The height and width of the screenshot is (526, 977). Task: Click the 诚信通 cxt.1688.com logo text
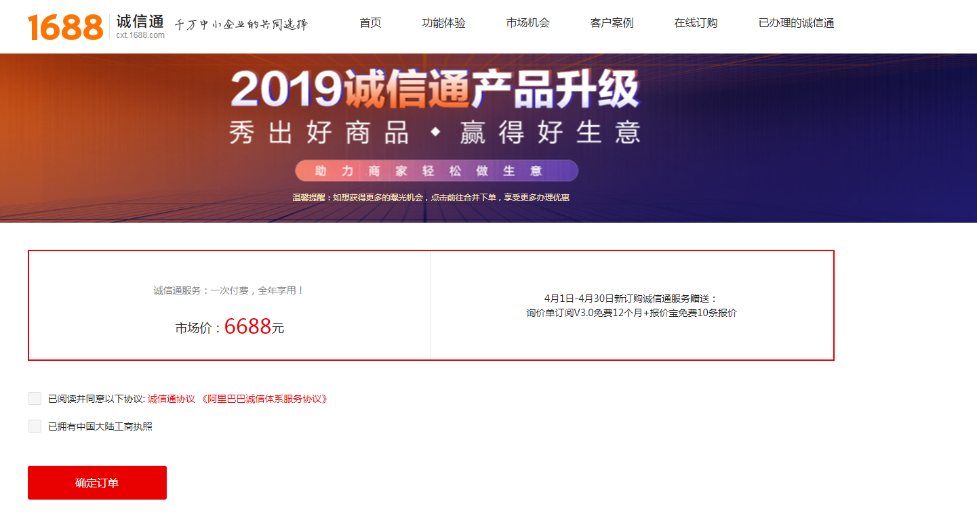[x=140, y=26]
